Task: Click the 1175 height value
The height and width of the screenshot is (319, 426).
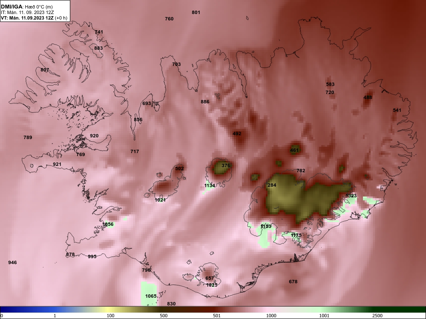Action: 296,236
